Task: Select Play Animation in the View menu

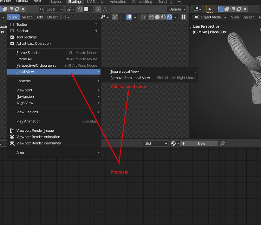Action: [54, 121]
